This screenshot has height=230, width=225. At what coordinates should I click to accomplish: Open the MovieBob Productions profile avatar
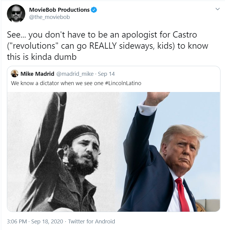(x=16, y=14)
